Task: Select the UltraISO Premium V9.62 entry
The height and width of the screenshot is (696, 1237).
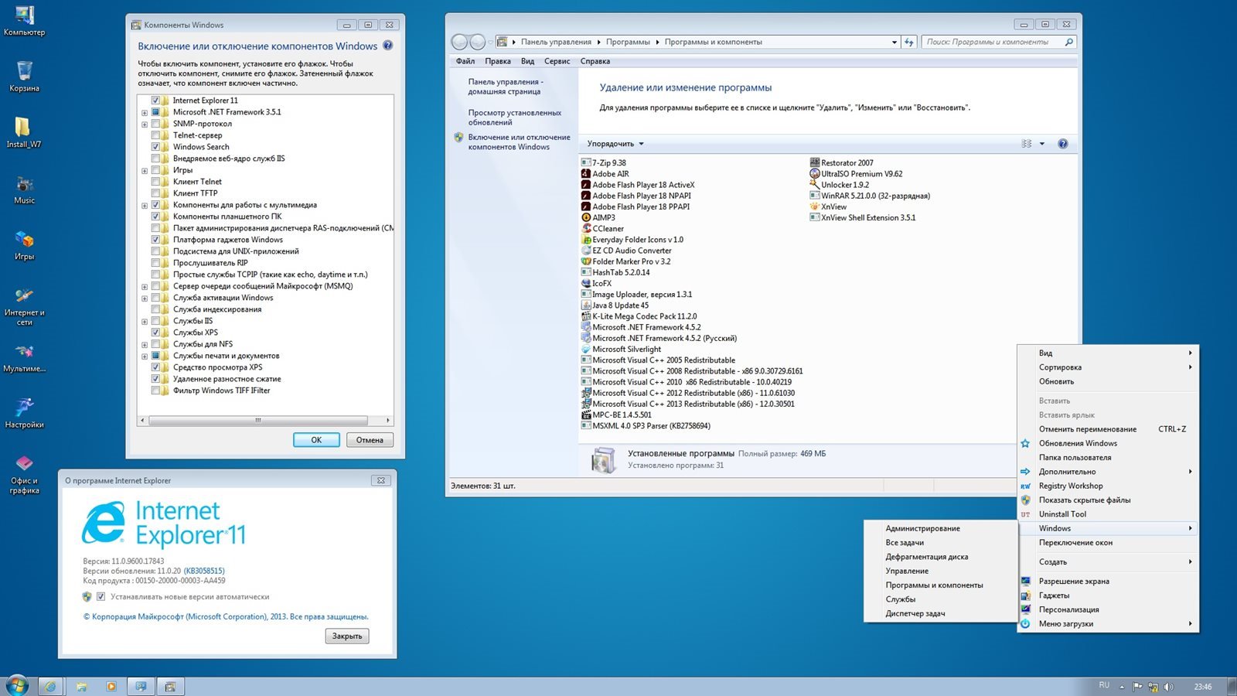Action: (x=856, y=174)
